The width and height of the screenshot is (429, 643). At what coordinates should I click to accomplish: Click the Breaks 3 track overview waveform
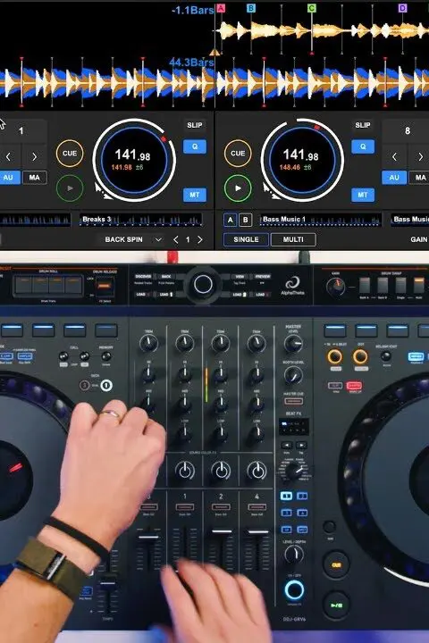141,220
